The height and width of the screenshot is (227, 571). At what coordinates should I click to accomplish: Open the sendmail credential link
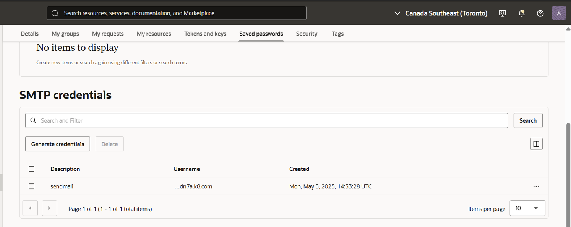click(x=62, y=186)
